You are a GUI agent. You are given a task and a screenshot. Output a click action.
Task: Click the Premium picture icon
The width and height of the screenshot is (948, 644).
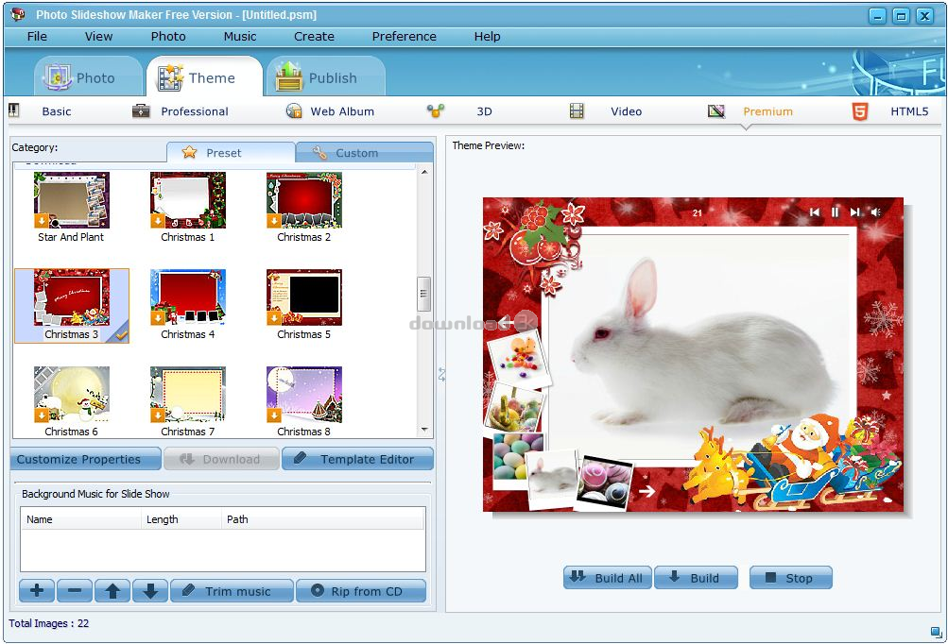tap(716, 110)
